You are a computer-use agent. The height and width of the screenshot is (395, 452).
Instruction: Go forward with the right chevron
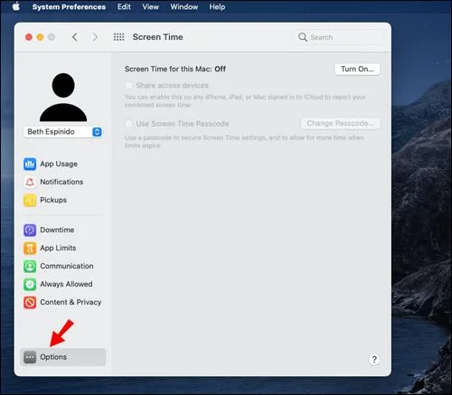point(95,37)
